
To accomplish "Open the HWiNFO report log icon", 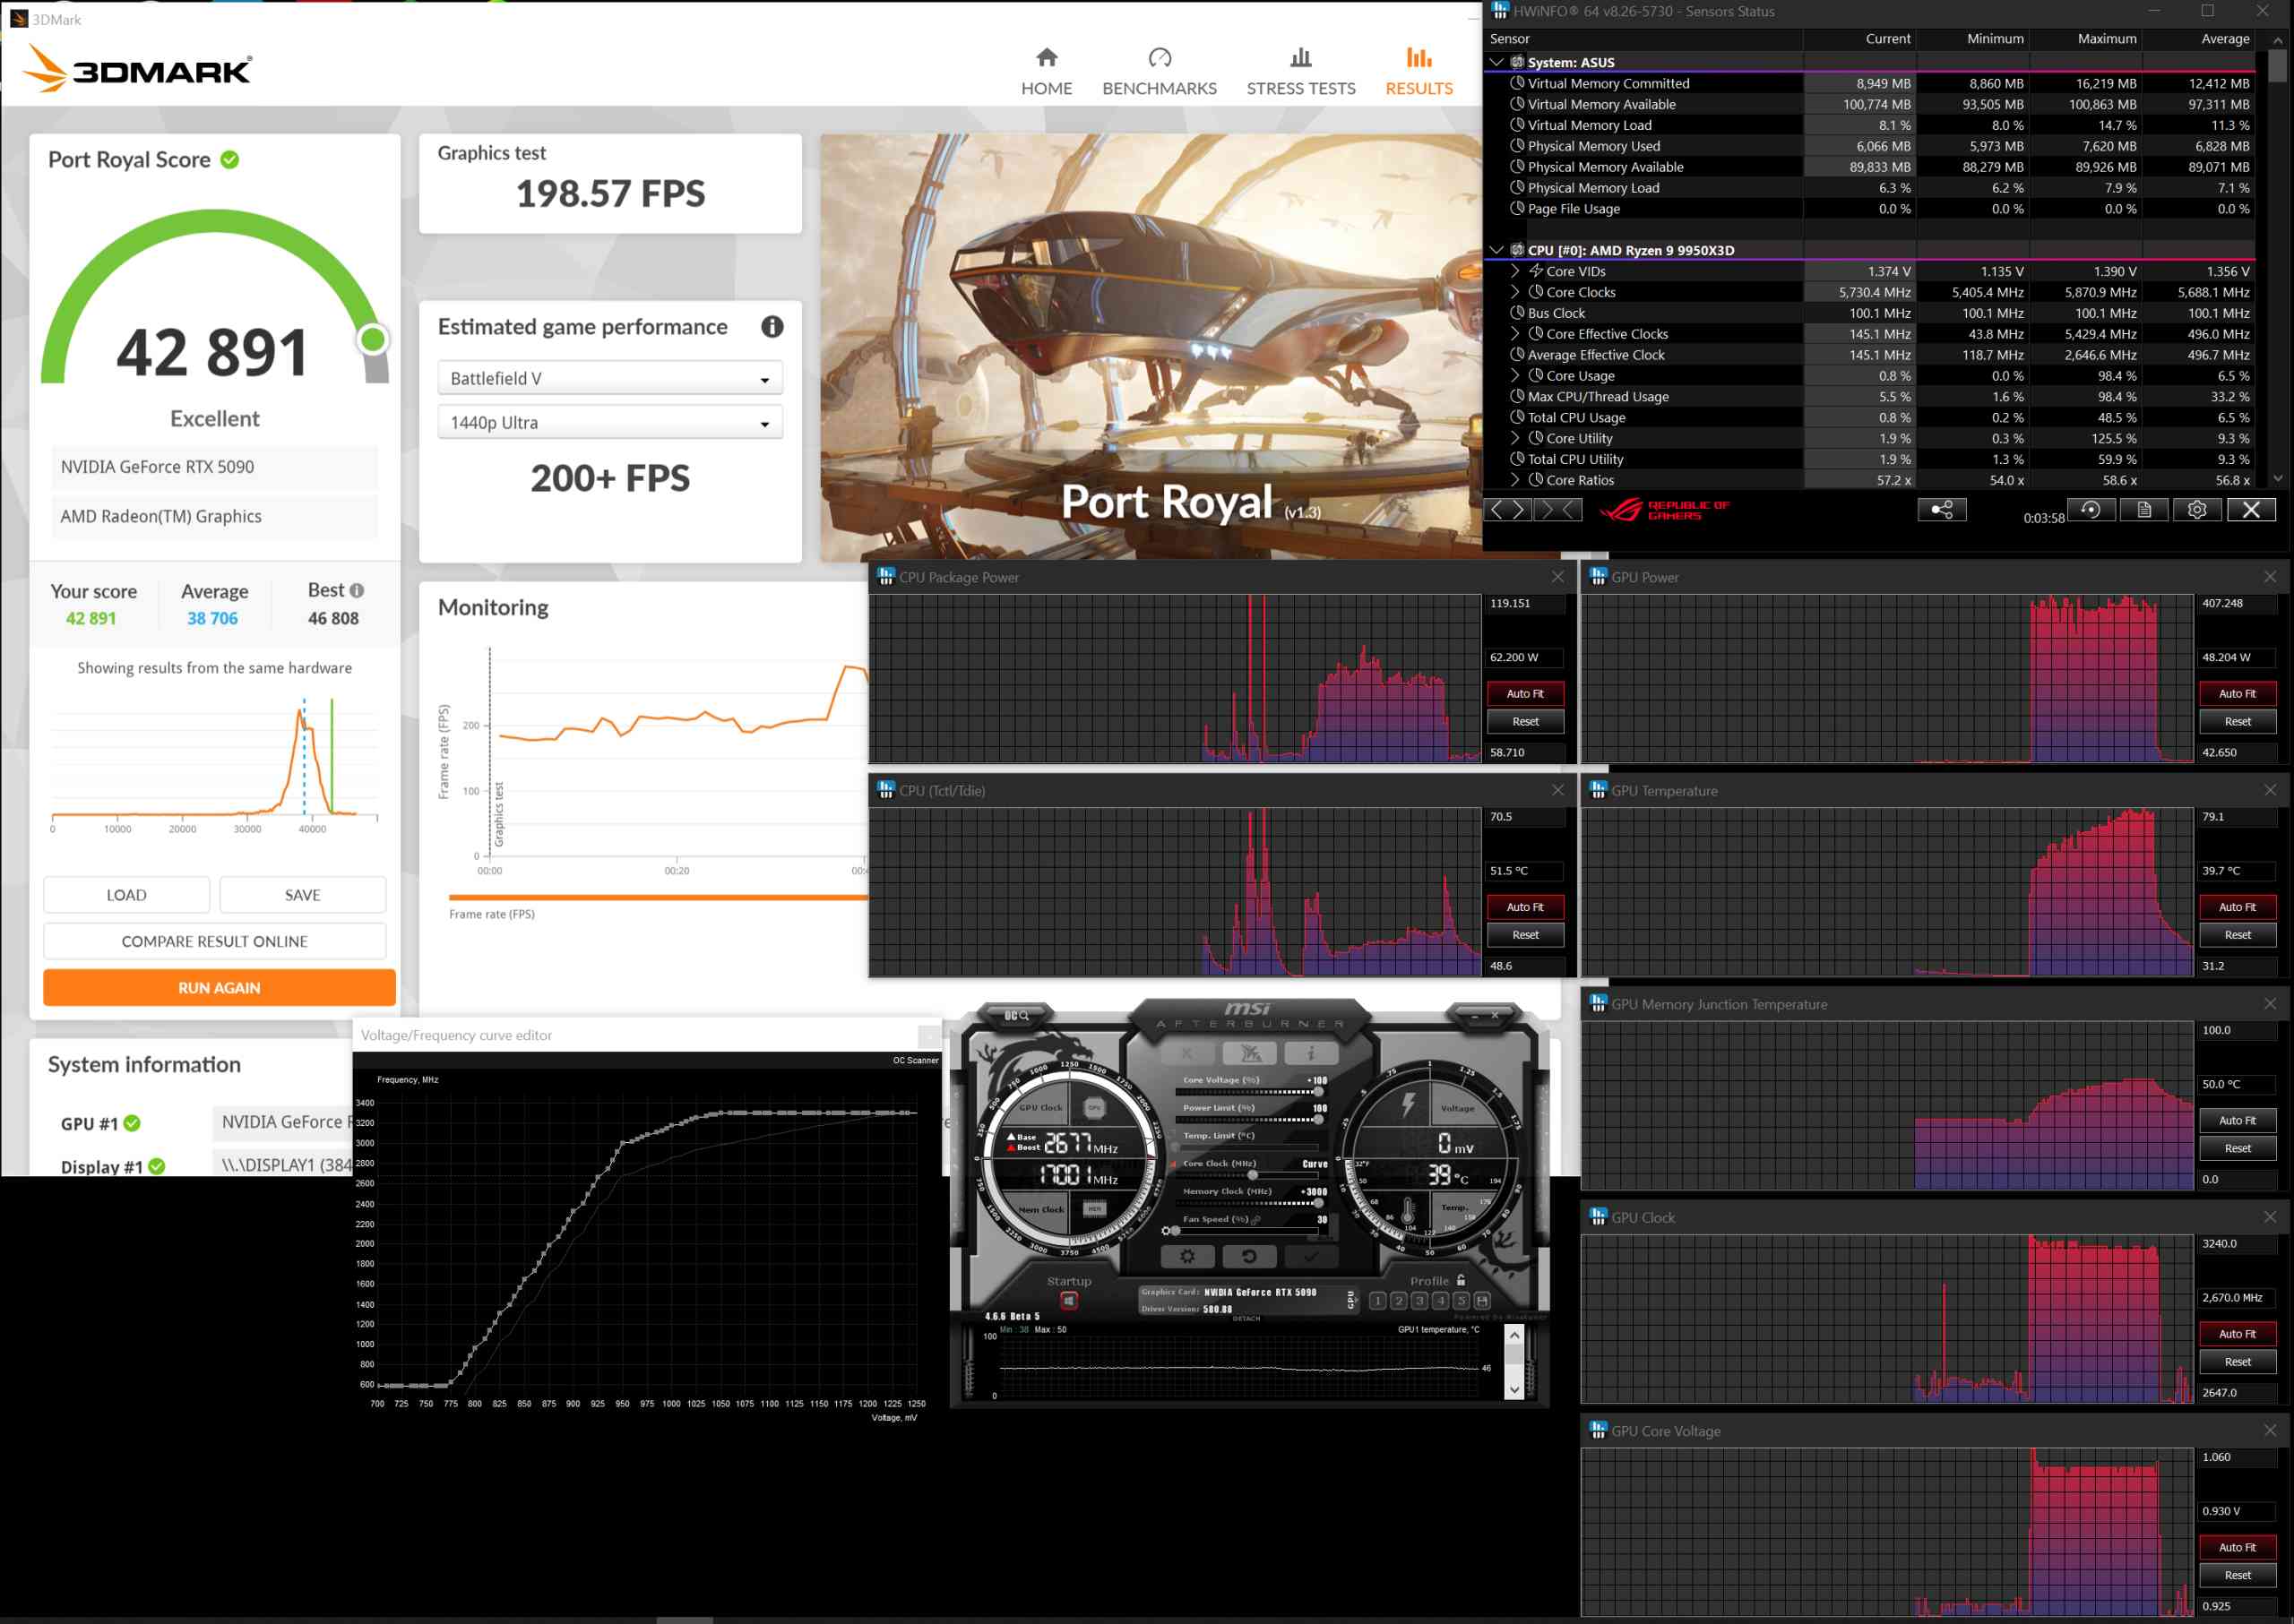I will coord(2145,510).
